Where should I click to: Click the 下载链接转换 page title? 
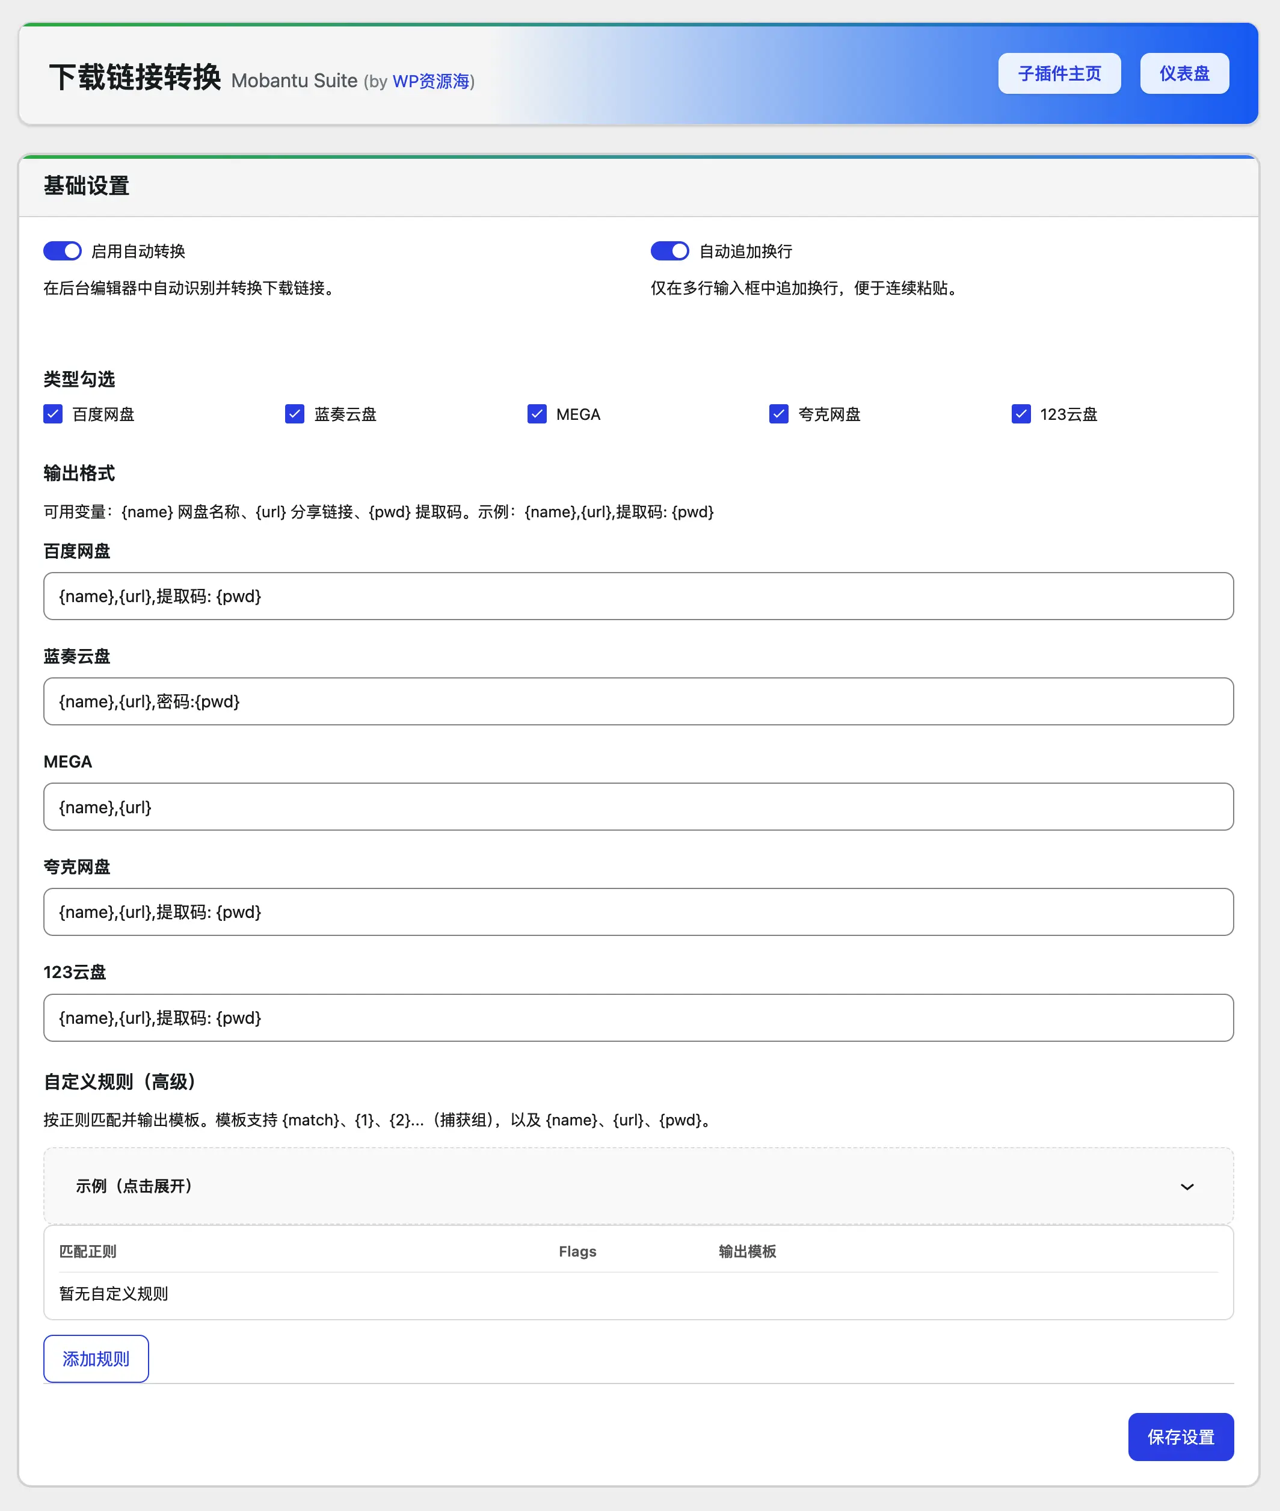point(135,77)
